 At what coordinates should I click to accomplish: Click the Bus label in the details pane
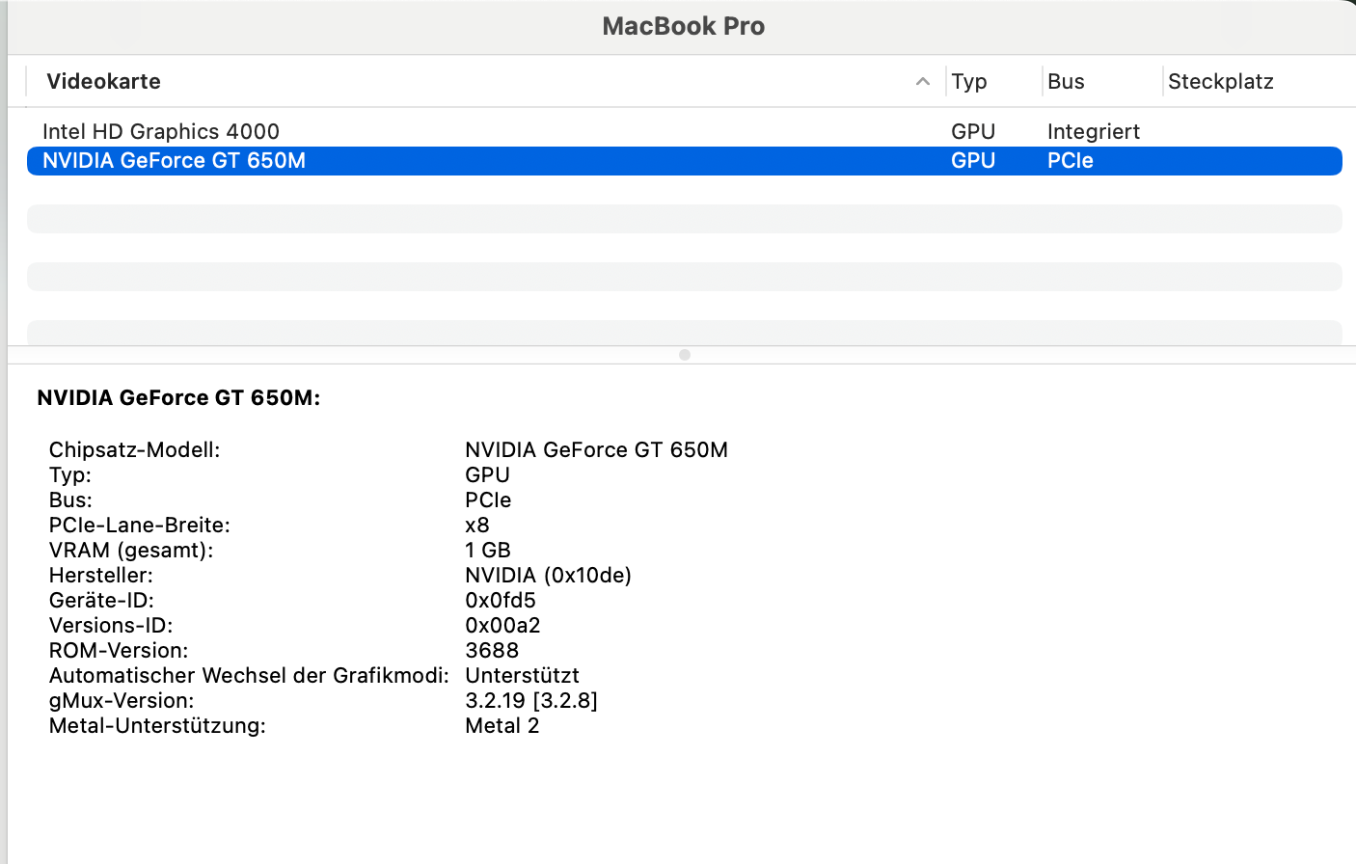point(71,499)
